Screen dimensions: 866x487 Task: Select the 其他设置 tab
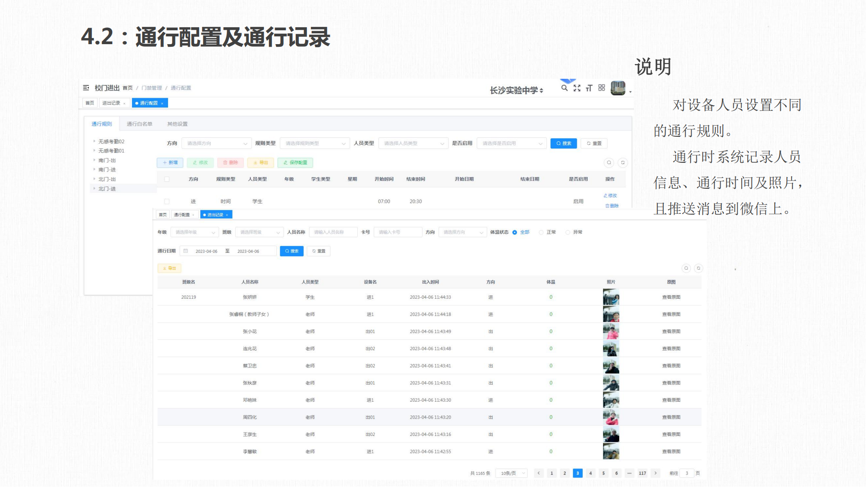[x=178, y=124]
